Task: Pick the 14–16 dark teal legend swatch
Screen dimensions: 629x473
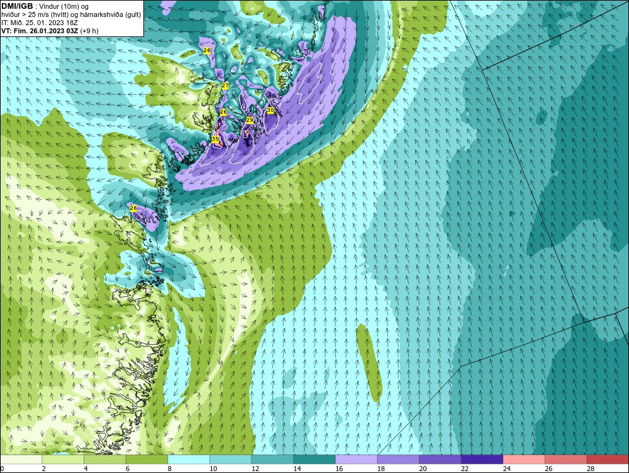Action: (x=314, y=459)
